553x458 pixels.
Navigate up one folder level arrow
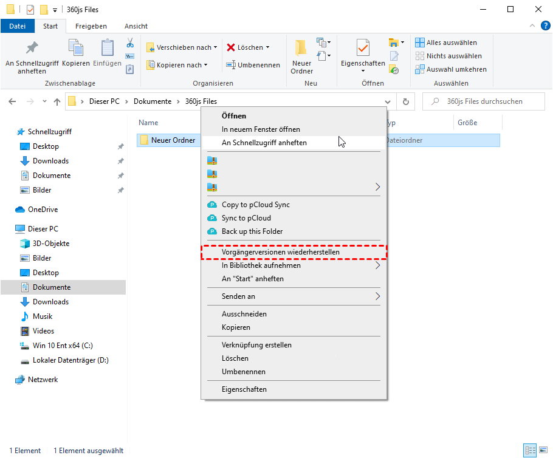(57, 101)
